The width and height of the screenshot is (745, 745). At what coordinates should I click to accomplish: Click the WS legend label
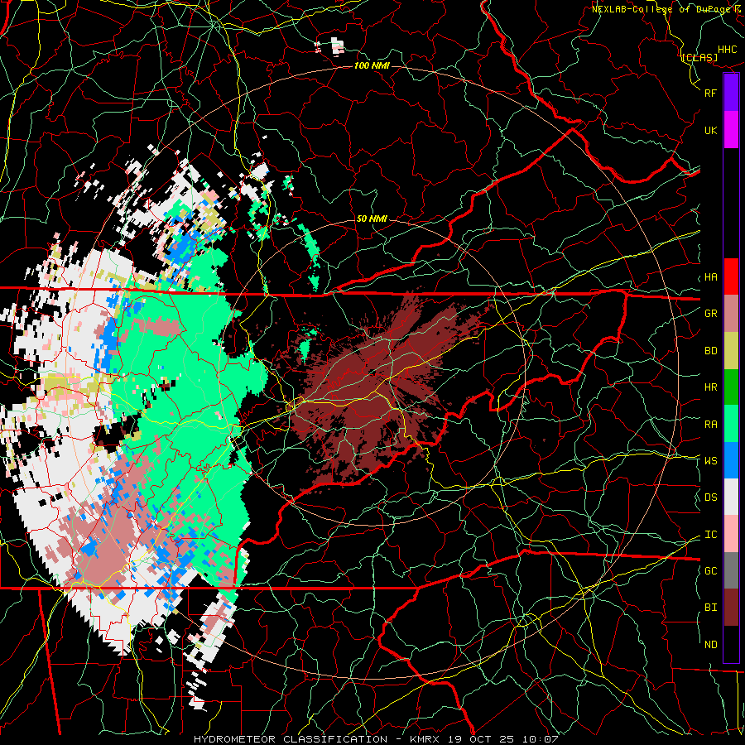click(710, 461)
